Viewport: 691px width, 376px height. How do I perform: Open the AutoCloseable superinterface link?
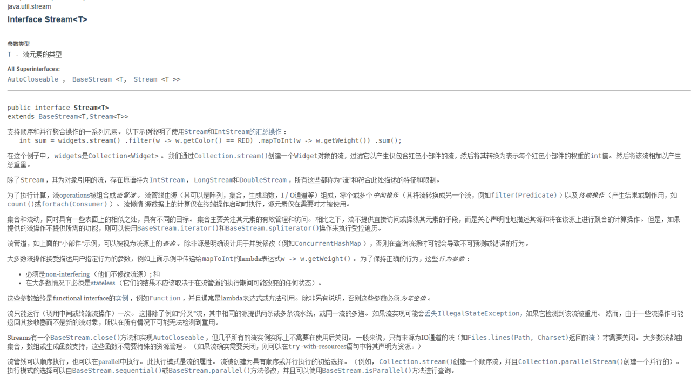tap(33, 79)
